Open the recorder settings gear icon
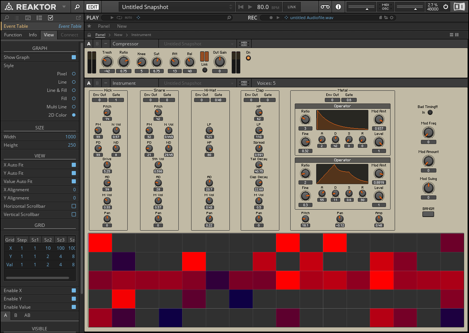Image resolution: width=469 pixels, height=333 pixels. tap(392, 18)
